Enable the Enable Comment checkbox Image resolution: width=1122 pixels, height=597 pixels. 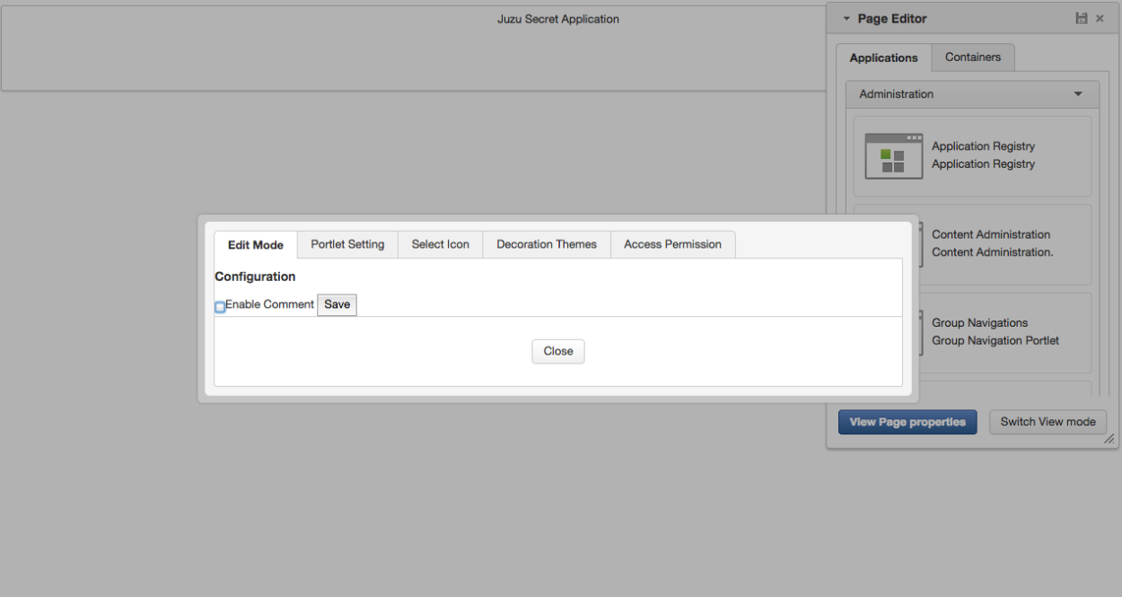pyautogui.click(x=220, y=307)
